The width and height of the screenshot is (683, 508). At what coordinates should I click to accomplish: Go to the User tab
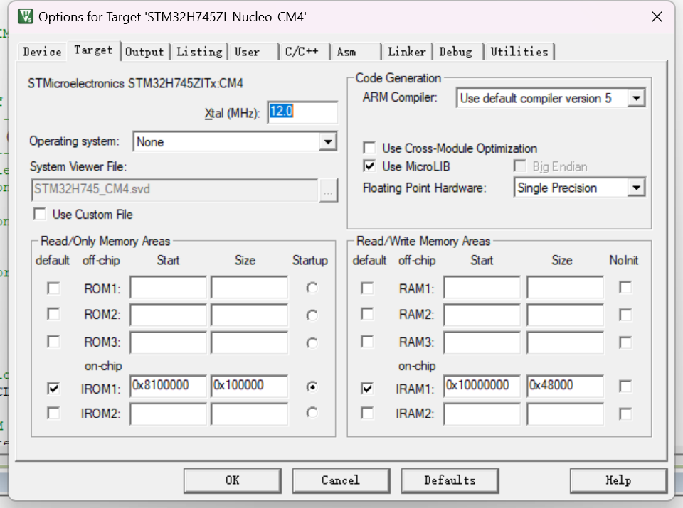click(253, 52)
